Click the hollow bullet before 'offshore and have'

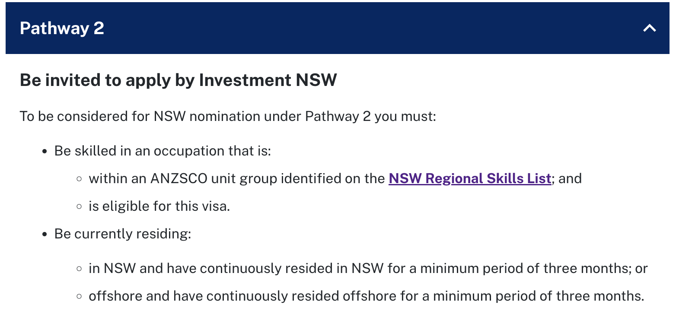(79, 296)
